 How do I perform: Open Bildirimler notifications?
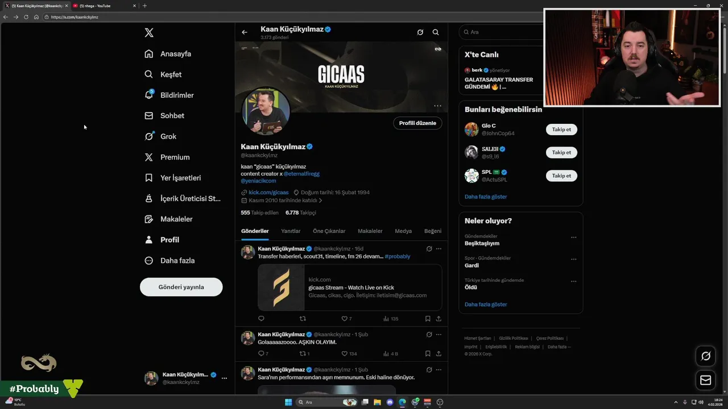177,95
